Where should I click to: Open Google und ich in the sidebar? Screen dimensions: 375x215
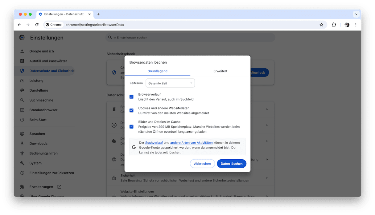pyautogui.click(x=42, y=51)
